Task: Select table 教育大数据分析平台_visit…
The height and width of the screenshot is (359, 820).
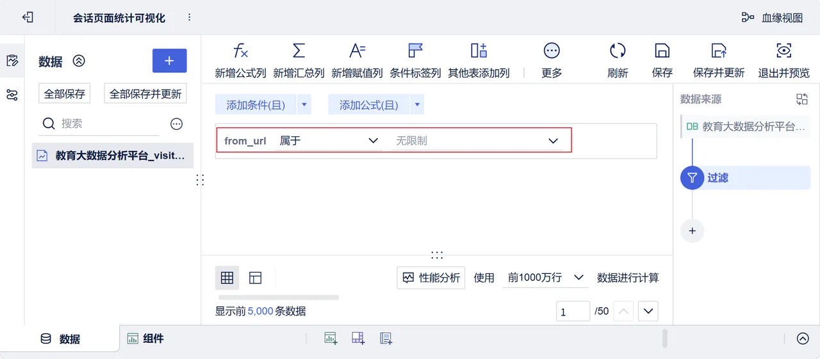Action: click(x=113, y=155)
